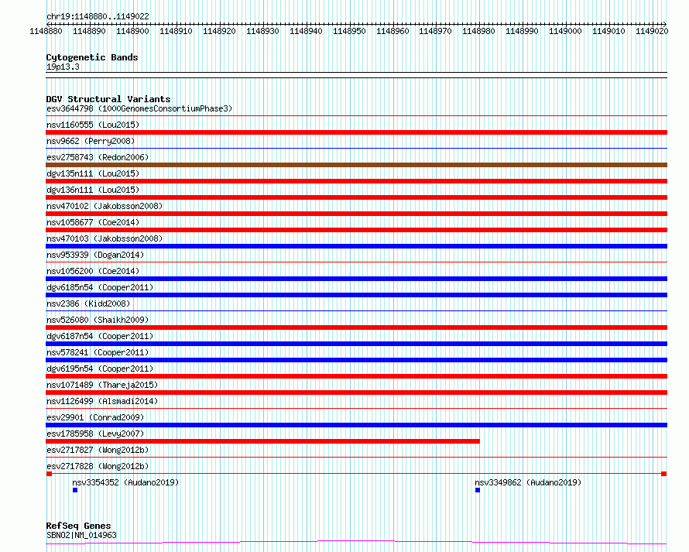Viewport: 689px width, 552px height.
Task: Open variant esv2758743 (Redon2006)
Action: click(x=98, y=157)
